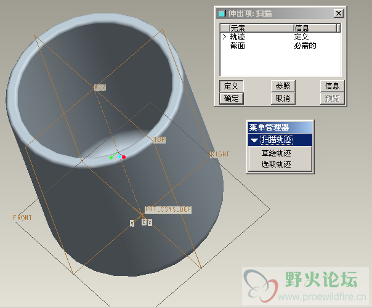The width and height of the screenshot is (372, 308).
Task: Cancel with the 取消 button
Action: point(283,98)
